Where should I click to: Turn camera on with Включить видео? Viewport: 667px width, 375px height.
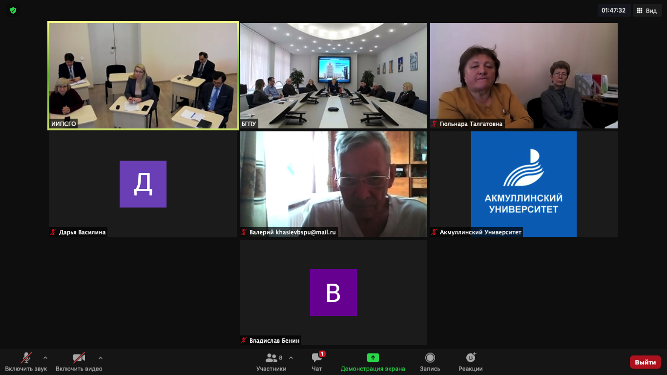click(x=79, y=362)
